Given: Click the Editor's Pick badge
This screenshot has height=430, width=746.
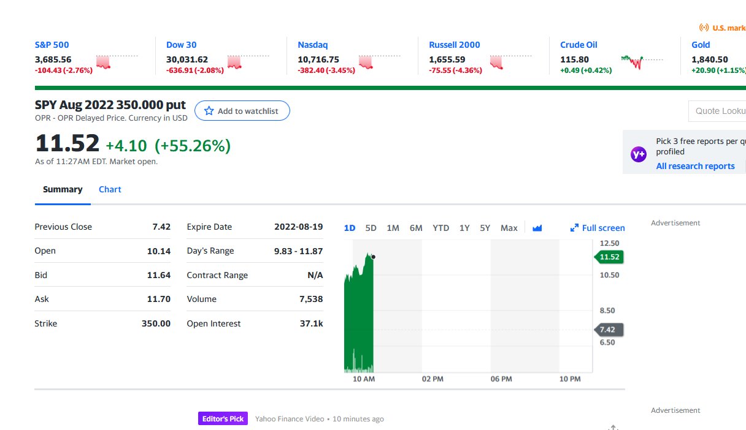Looking at the screenshot, I should point(223,418).
